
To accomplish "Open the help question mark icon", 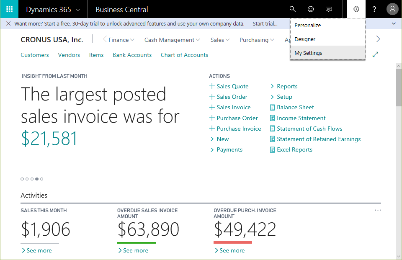I will pos(374,9).
